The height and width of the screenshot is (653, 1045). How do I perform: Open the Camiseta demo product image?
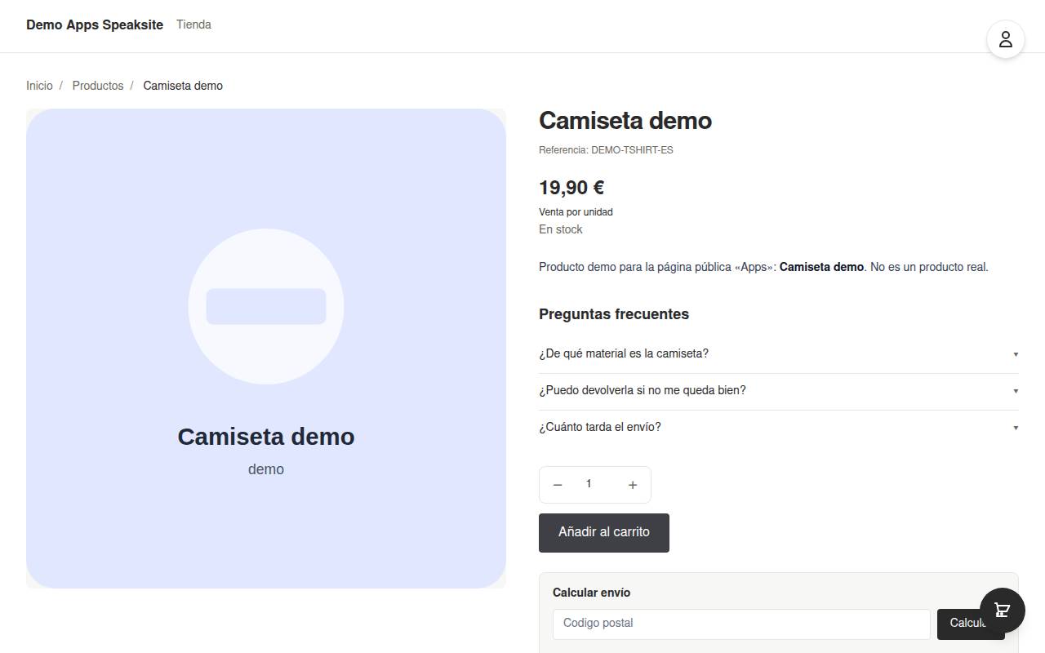pos(266,349)
